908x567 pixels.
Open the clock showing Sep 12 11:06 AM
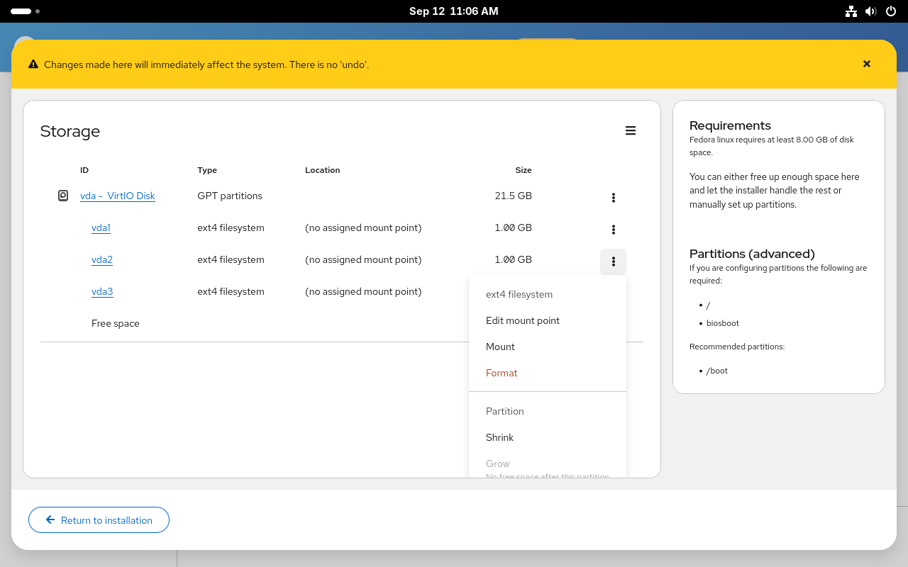pyautogui.click(x=454, y=11)
